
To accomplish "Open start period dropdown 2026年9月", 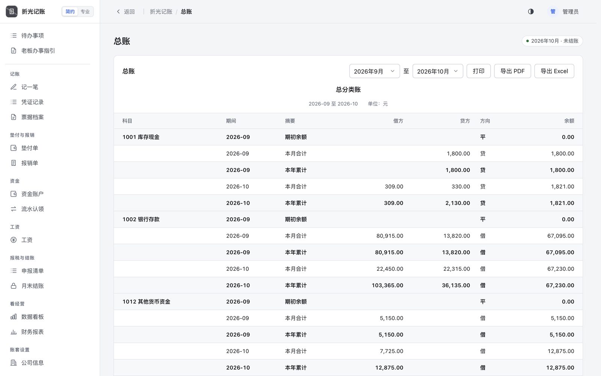I will point(374,71).
